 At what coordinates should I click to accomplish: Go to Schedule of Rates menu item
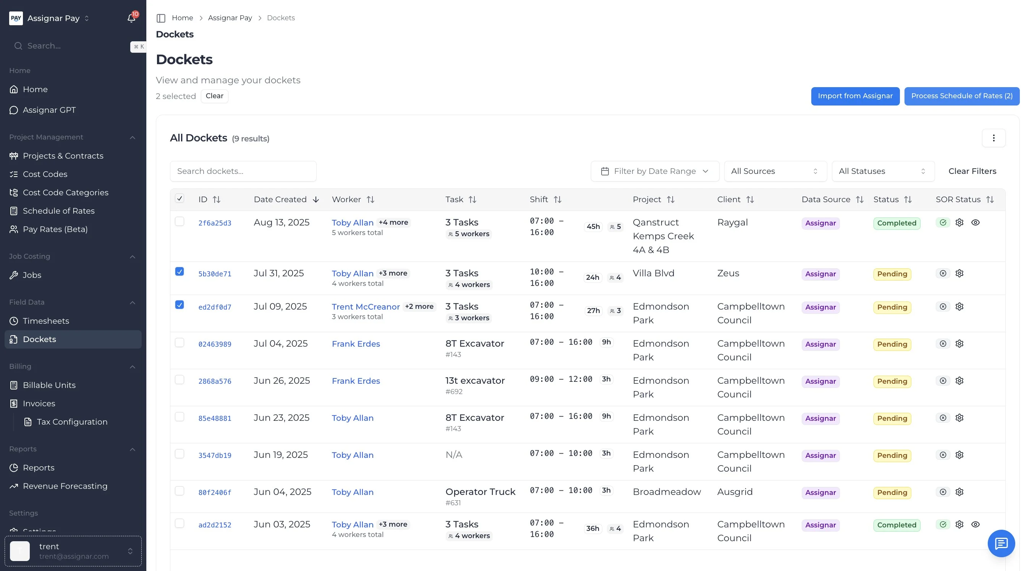59,211
